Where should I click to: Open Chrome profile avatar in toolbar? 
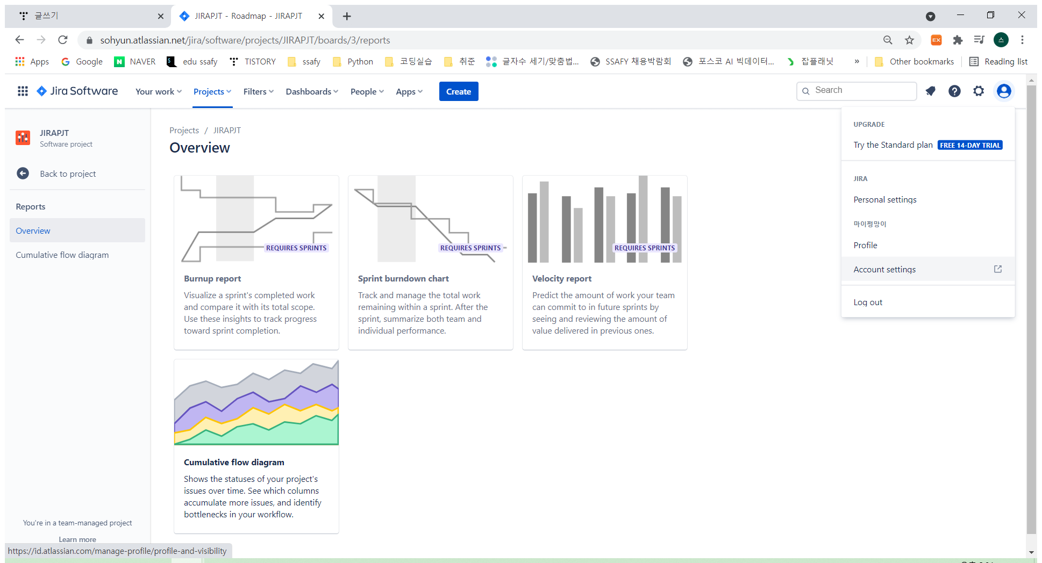pyautogui.click(x=1001, y=40)
